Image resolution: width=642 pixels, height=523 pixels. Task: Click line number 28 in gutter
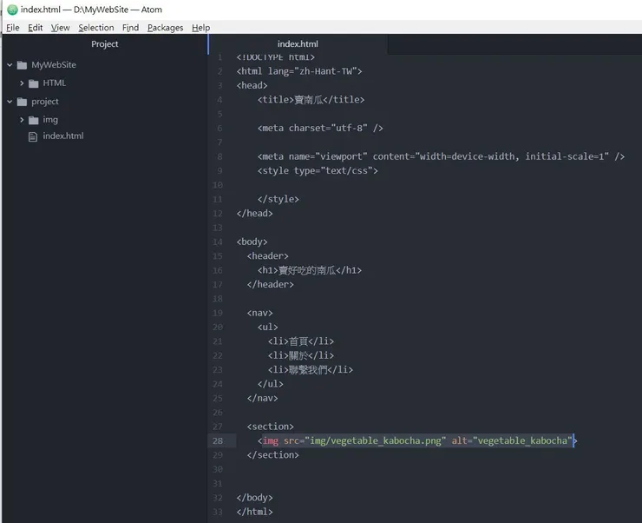coord(218,441)
